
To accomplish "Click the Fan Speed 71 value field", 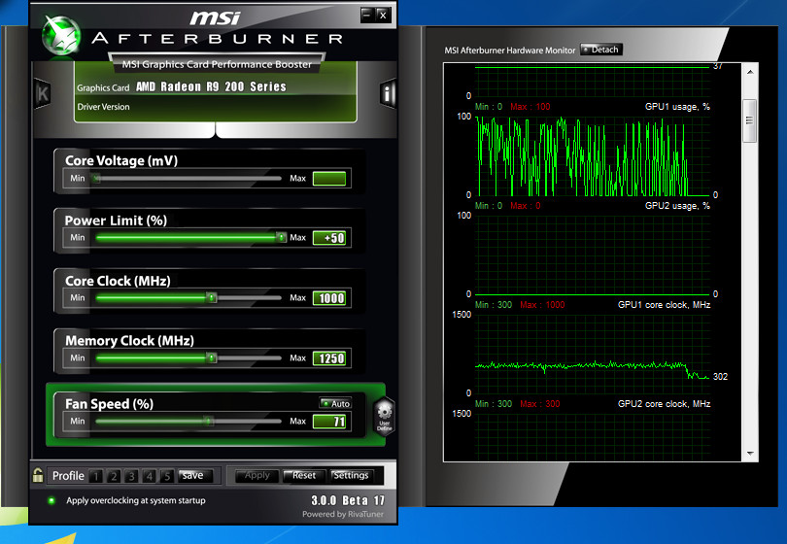I will (329, 422).
